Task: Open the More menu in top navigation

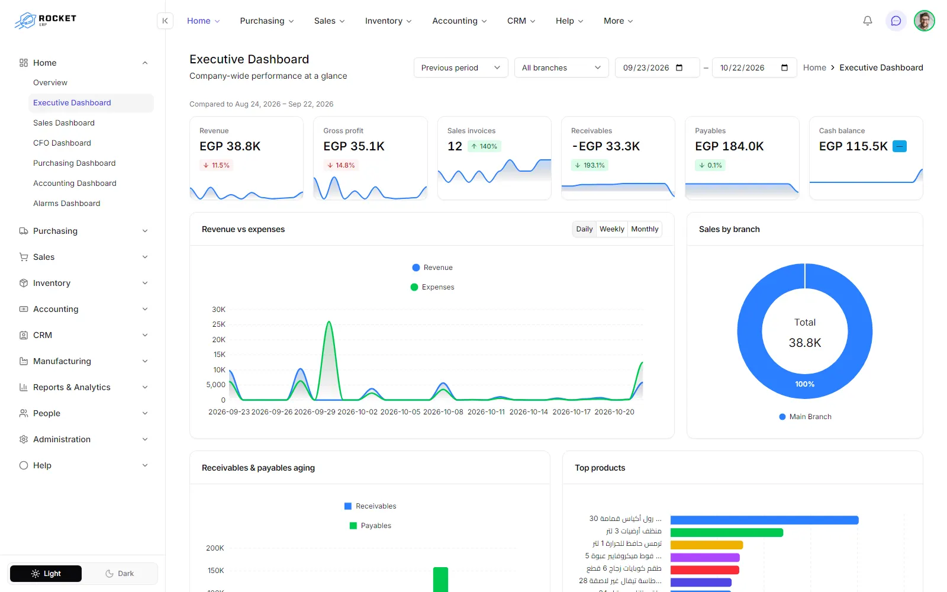Action: tap(619, 21)
